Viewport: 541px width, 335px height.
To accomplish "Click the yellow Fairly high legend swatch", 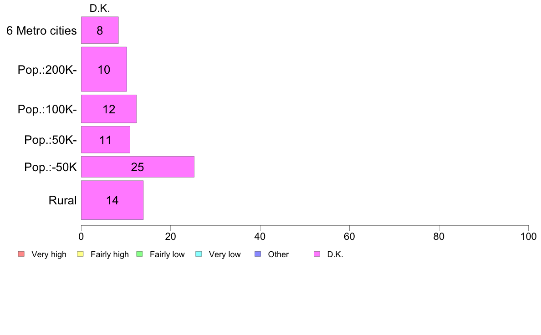I will (x=81, y=254).
